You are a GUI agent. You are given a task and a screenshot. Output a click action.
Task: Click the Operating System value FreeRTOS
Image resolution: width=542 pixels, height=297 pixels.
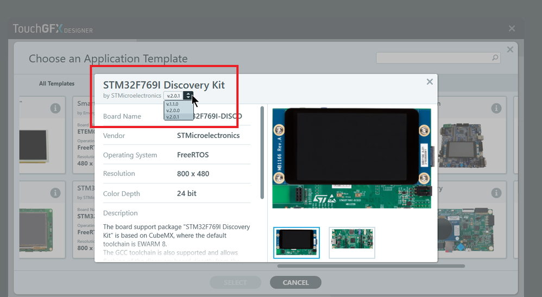[x=193, y=155]
